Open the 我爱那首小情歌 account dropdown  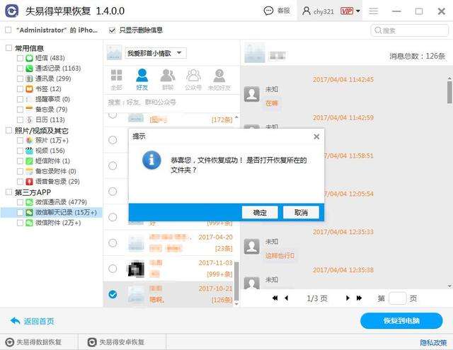pyautogui.click(x=156, y=53)
